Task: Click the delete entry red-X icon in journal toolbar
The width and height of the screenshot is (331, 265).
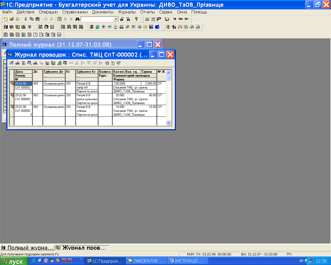Action: [x=65, y=63]
